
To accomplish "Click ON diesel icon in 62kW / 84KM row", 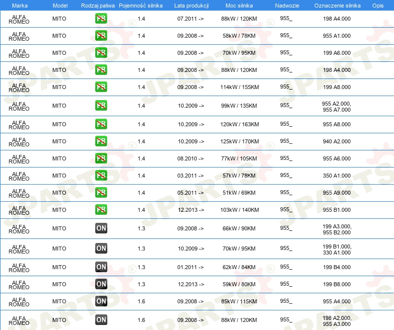I will click(x=101, y=267).
